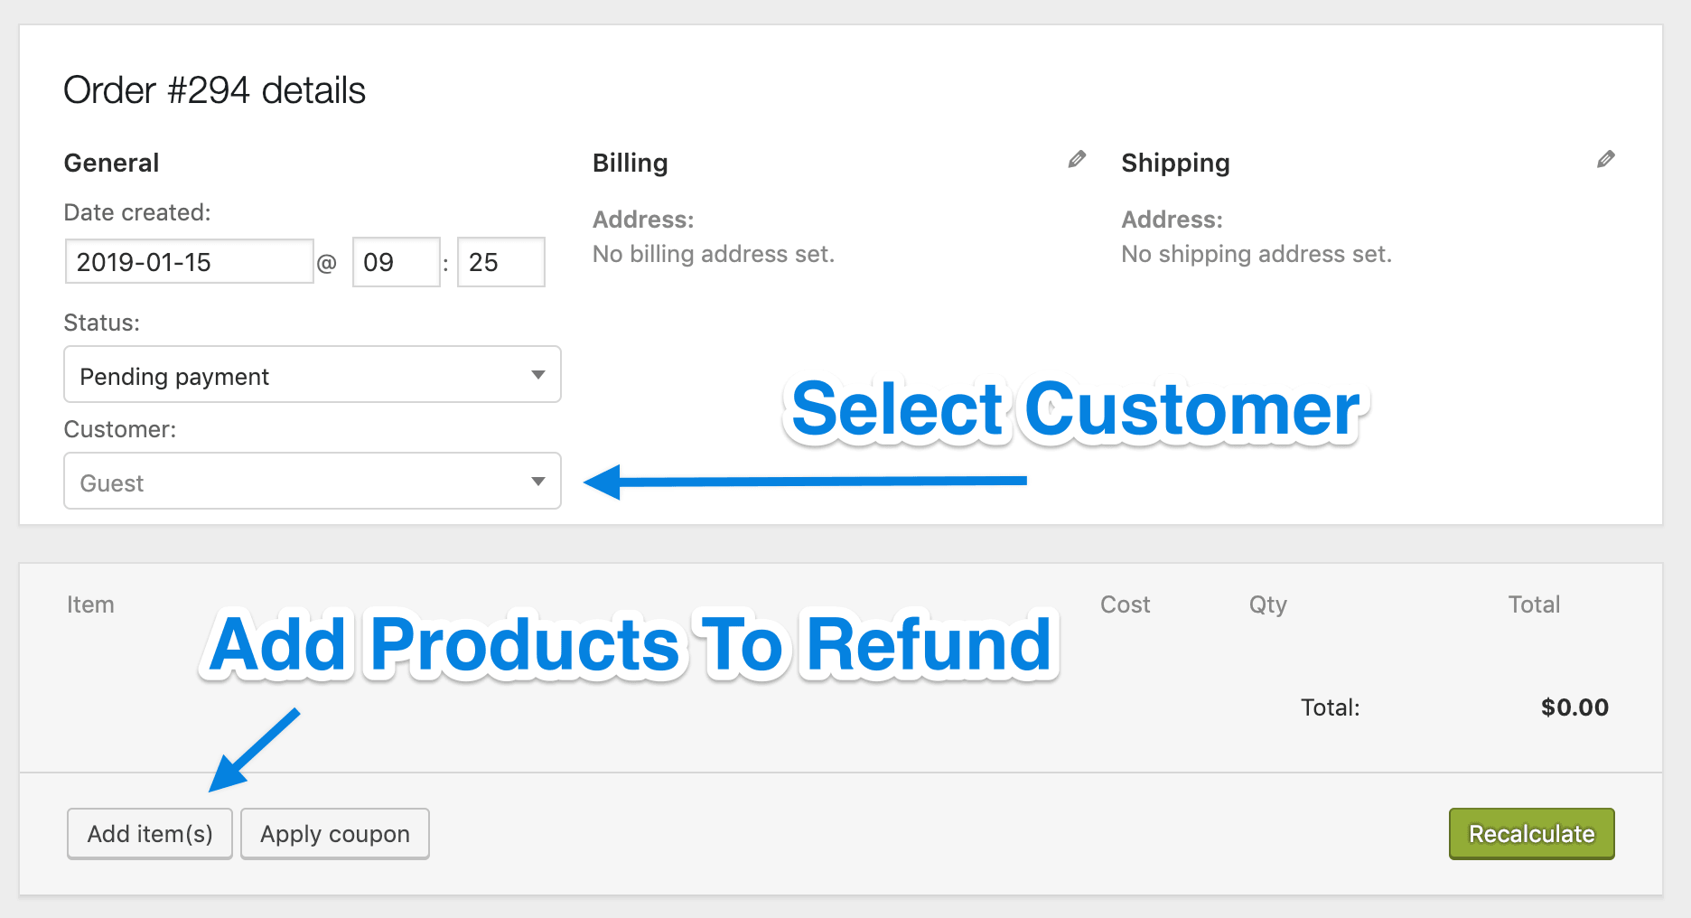Screen dimensions: 1691x918
Task: Click the Shipping section heading
Action: pos(1175,164)
